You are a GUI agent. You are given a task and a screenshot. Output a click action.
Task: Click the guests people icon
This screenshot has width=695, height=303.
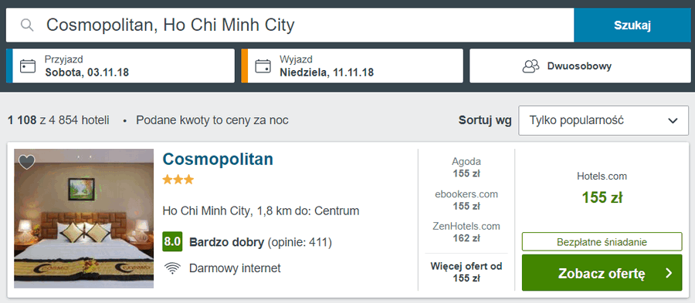(x=531, y=66)
